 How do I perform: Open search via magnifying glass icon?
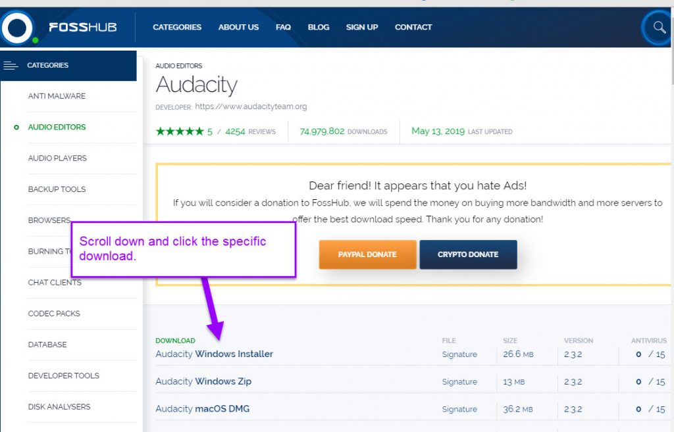(658, 28)
